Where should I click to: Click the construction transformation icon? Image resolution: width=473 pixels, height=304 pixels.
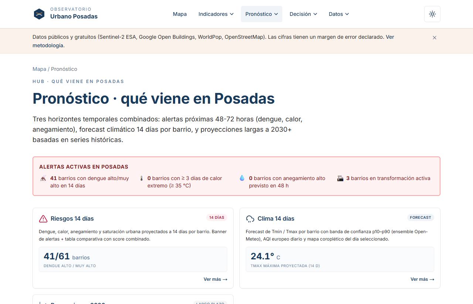pyautogui.click(x=340, y=178)
